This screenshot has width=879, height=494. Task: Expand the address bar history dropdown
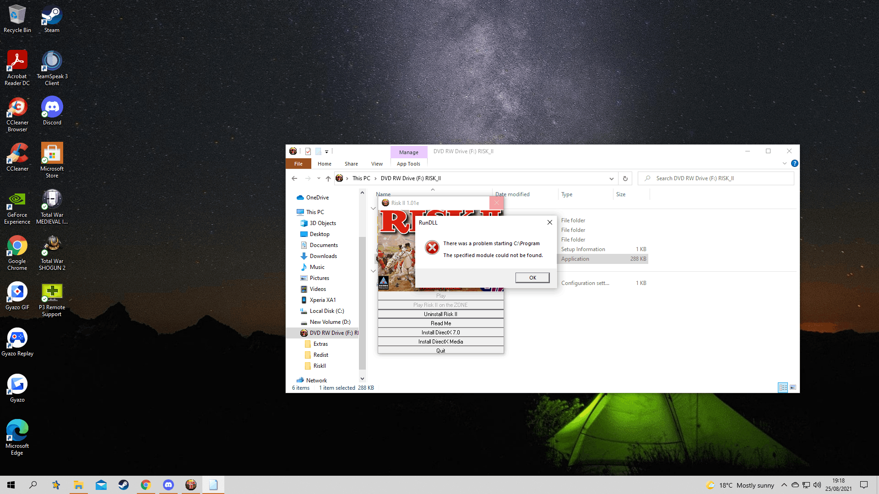pyautogui.click(x=611, y=178)
